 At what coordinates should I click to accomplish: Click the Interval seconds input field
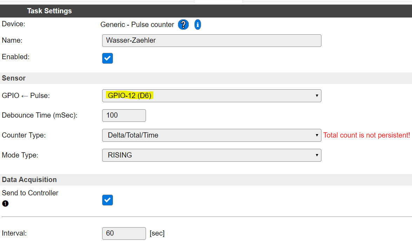pyautogui.click(x=124, y=233)
